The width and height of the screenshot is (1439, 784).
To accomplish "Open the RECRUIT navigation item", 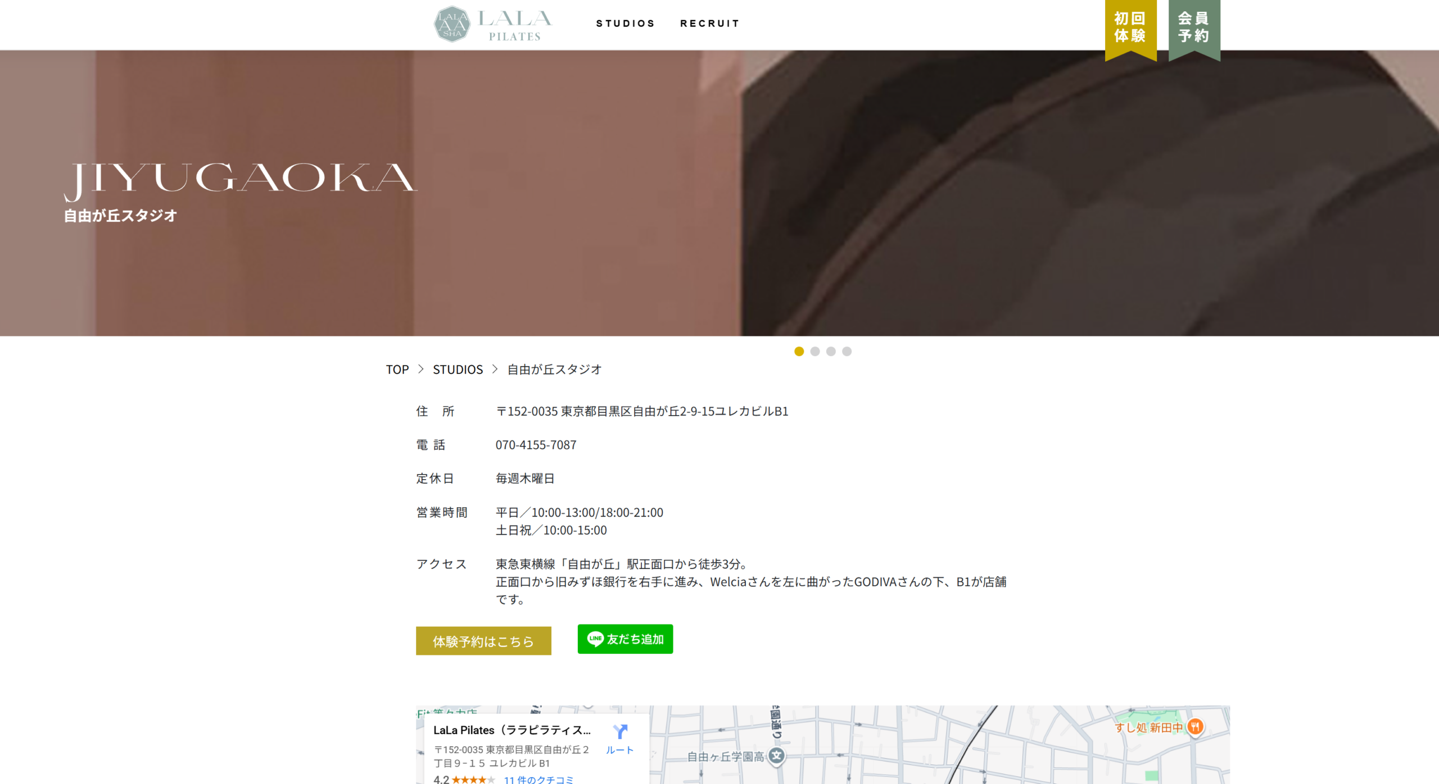I will (710, 24).
